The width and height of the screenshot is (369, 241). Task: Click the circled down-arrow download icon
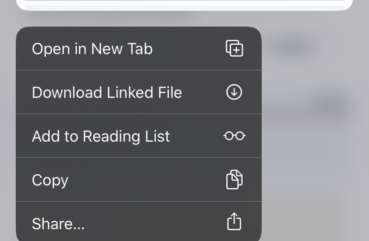[234, 92]
